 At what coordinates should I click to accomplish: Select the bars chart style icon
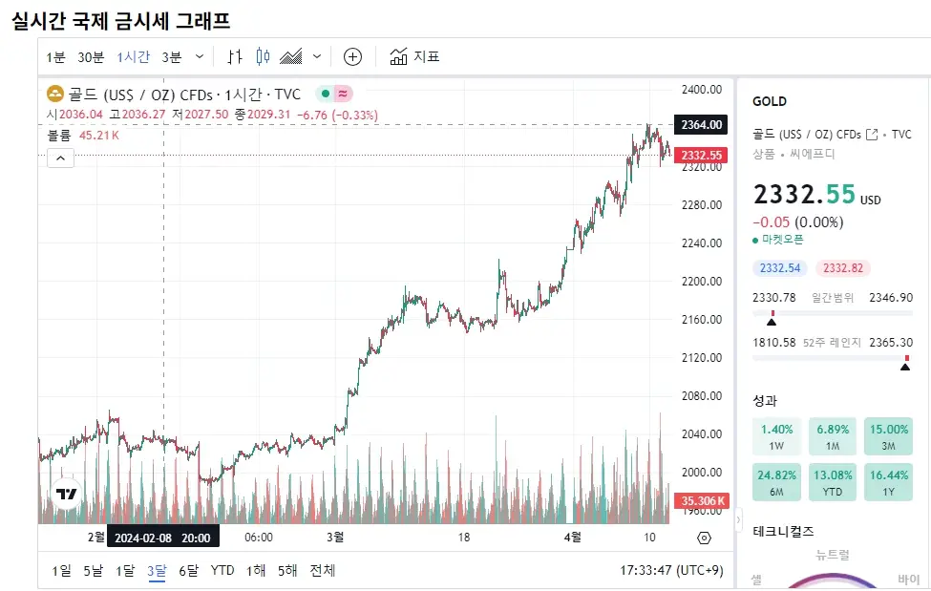tap(234, 56)
